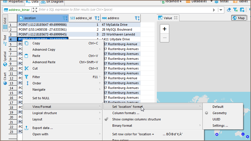Click the Map button in Value panel
This screenshot has width=251, height=141.
coord(239,18)
